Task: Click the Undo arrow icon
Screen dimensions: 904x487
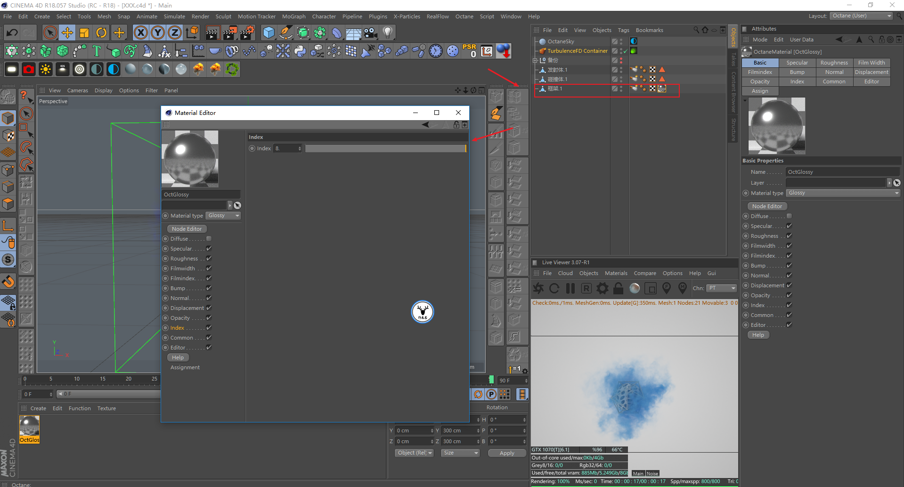Action: 12,32
